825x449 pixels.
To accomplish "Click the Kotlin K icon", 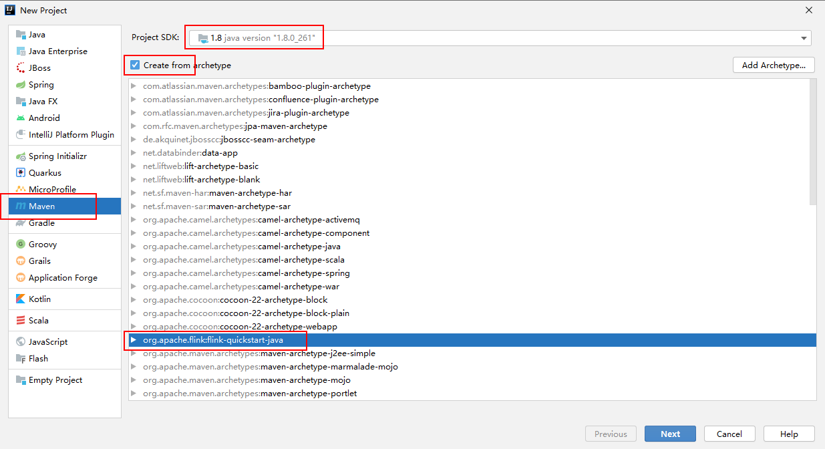I will coord(21,299).
